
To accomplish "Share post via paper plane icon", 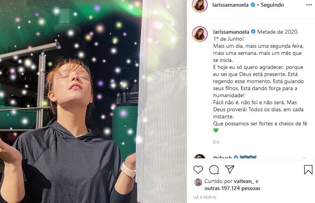I will click(x=230, y=169).
